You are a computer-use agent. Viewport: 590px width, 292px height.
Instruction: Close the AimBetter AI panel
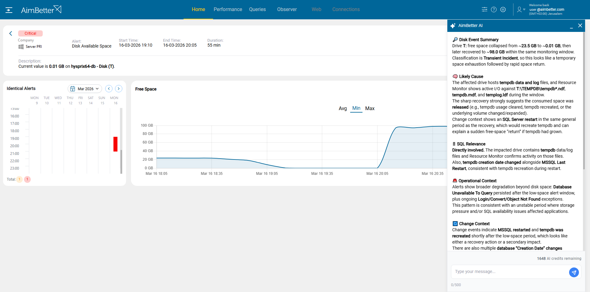click(580, 26)
